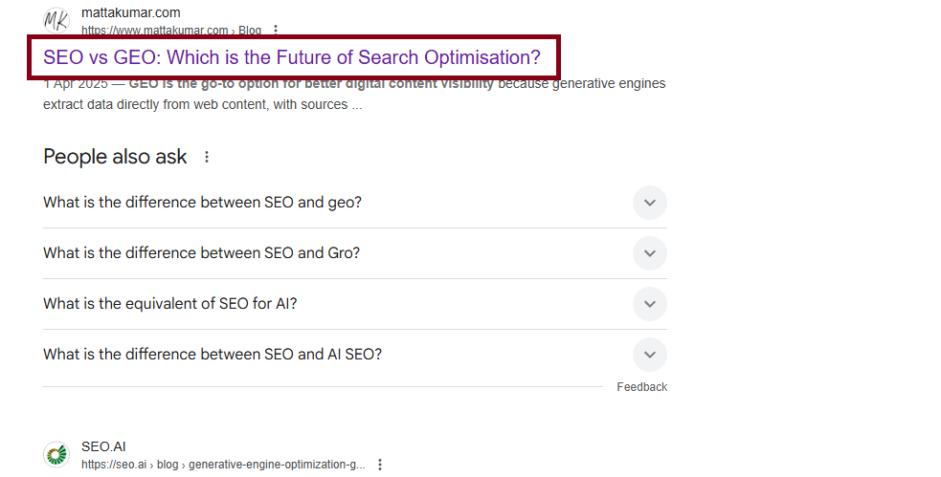Expand chevron for SEO equivalent for AI
The height and width of the screenshot is (477, 941).
649,304
